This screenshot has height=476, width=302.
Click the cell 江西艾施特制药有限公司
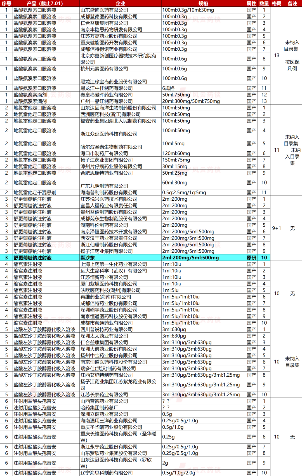121,375
